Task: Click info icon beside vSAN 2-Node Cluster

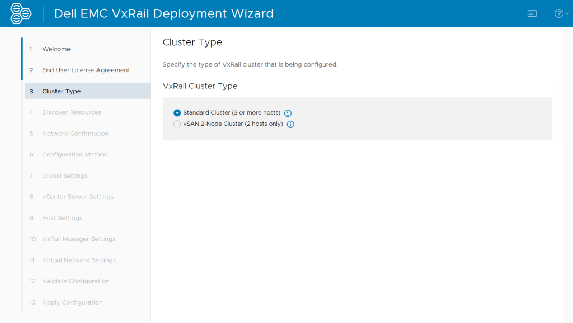Action: (x=290, y=124)
